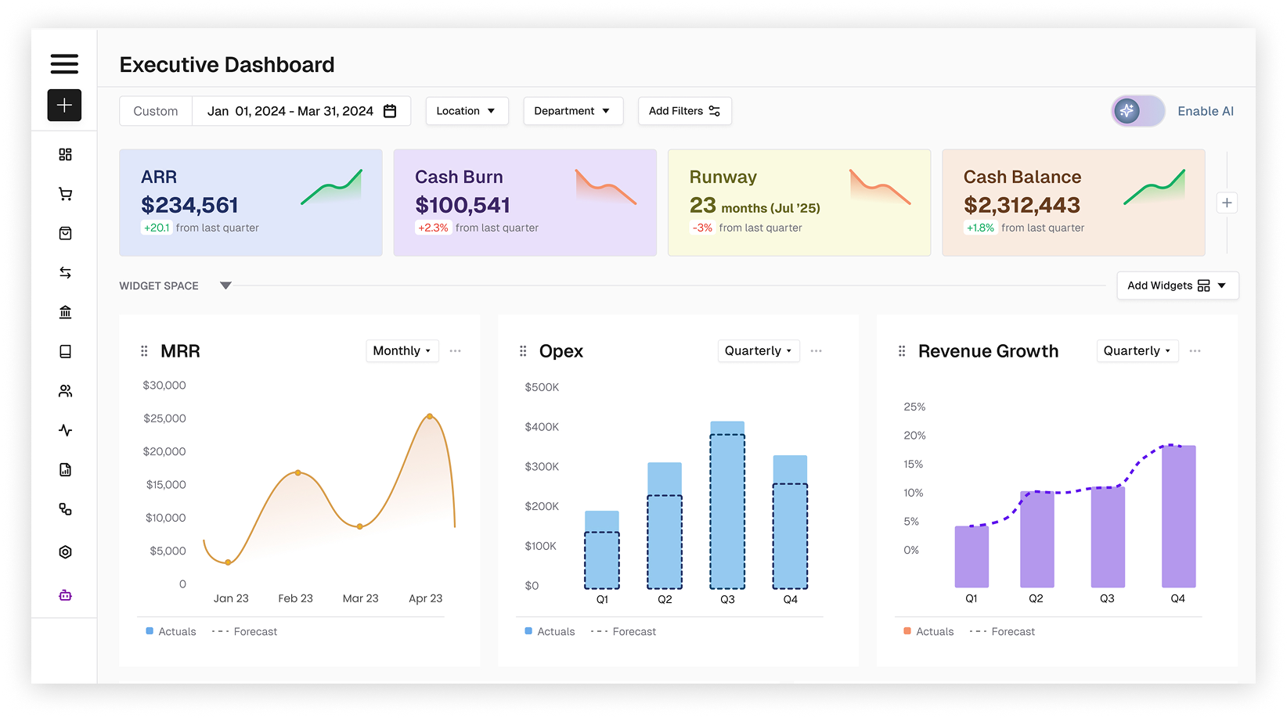Click the transfer arrows sidebar icon

point(65,273)
